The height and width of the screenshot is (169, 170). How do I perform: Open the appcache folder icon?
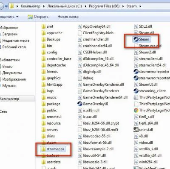43,33
